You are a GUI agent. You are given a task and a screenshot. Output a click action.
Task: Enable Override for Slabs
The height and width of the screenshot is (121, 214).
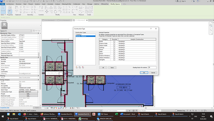click(x=114, y=52)
